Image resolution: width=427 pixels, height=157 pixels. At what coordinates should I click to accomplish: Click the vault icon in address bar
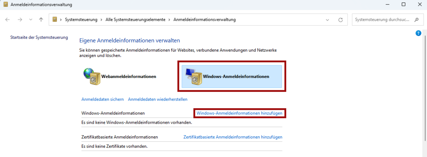point(55,20)
